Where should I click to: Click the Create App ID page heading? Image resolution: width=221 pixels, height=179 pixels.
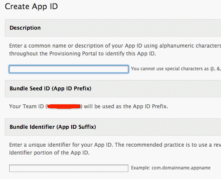tap(31, 7)
